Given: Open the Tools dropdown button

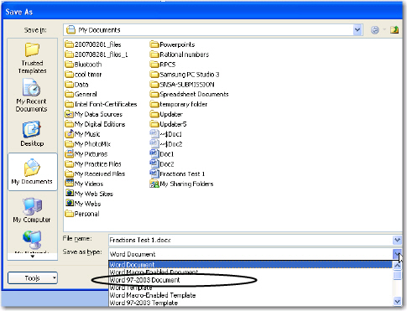Looking at the screenshot, I should [33, 278].
